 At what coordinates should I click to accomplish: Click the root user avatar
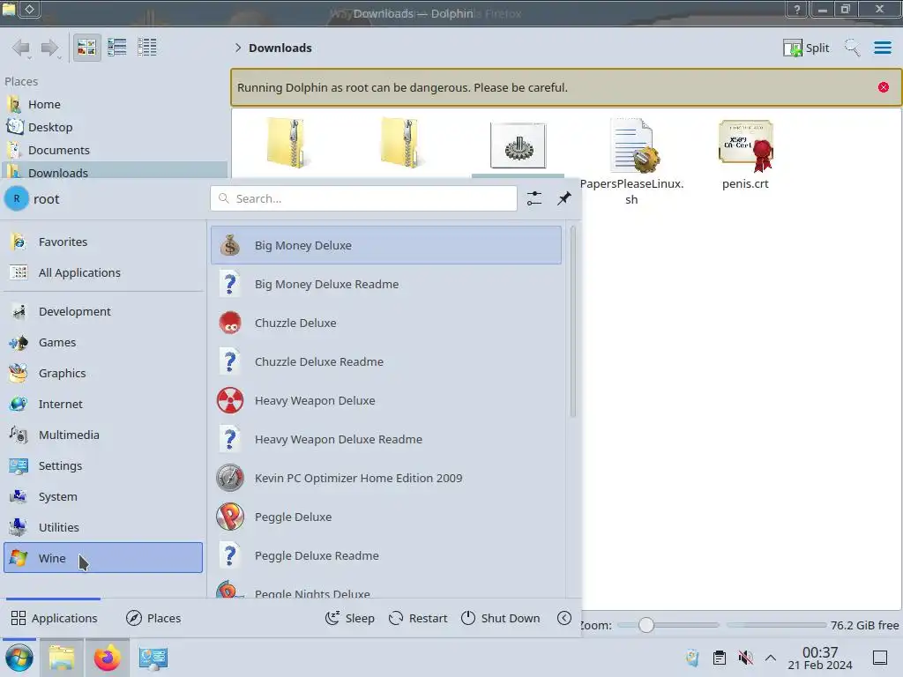pos(17,198)
